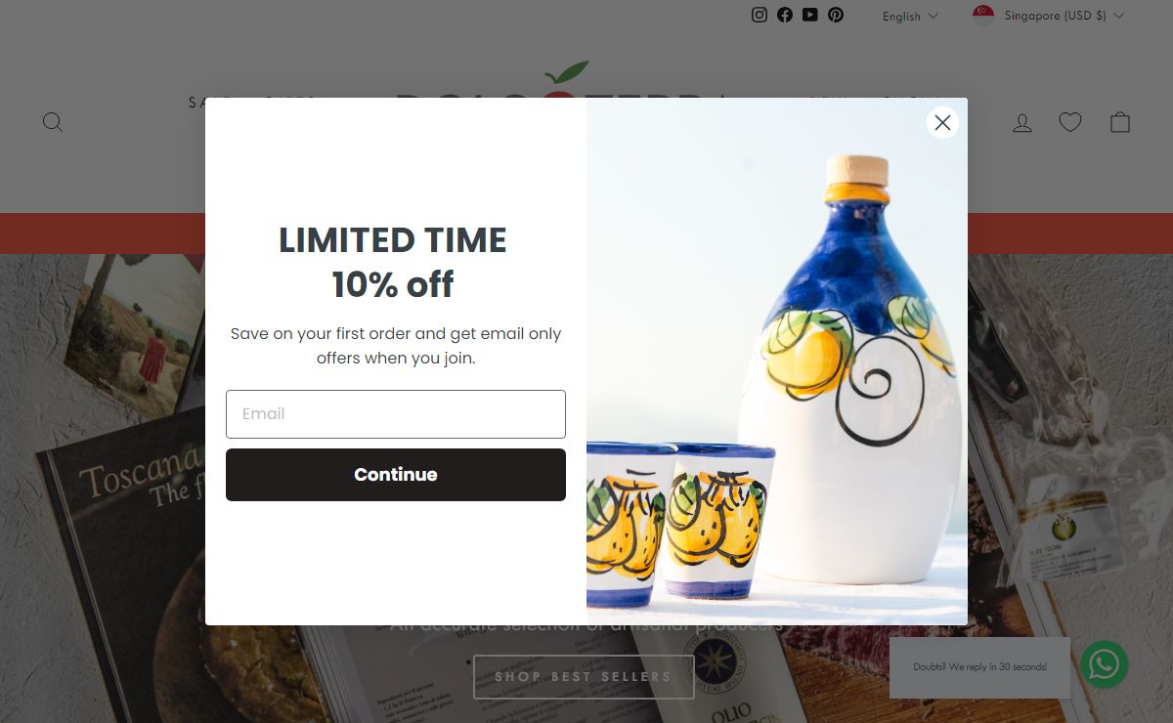1173x723 pixels.
Task: Open the YouTube channel icon
Action: [810, 15]
